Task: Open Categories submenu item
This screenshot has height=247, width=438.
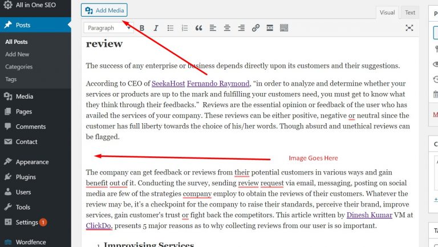Action: 19,67
